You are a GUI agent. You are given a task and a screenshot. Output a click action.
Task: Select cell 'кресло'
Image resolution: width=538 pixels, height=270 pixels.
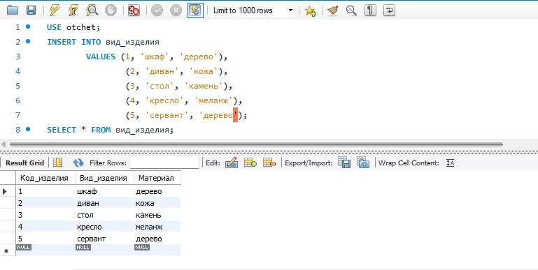pos(104,227)
